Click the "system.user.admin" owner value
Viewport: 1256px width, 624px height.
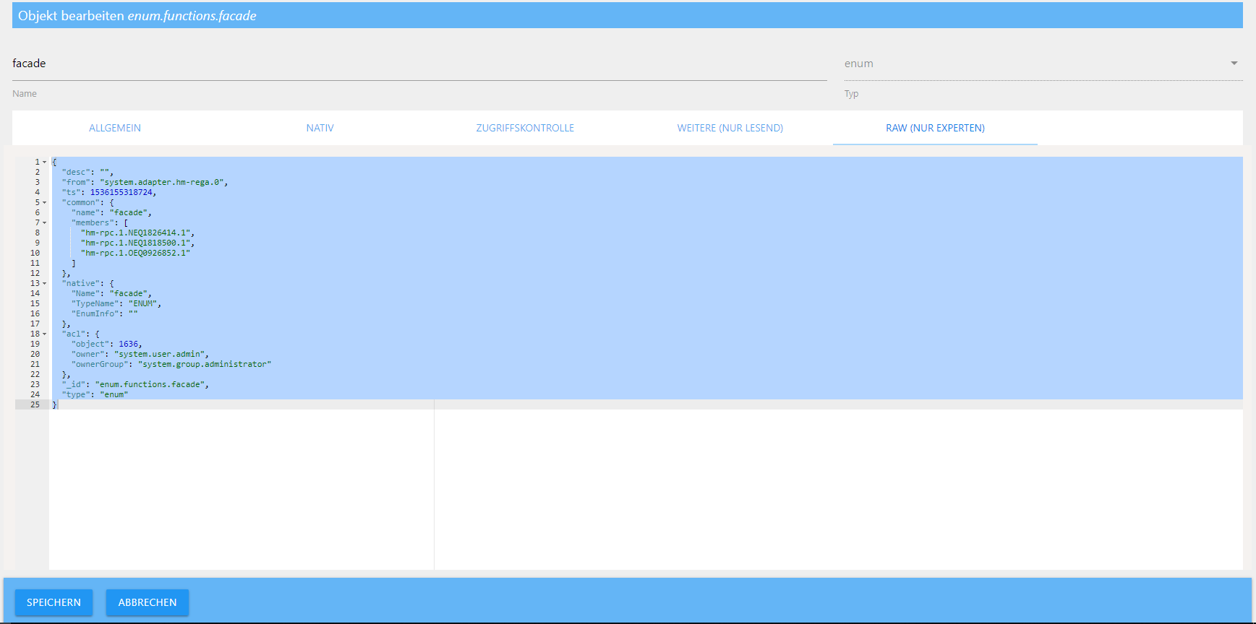161,355
